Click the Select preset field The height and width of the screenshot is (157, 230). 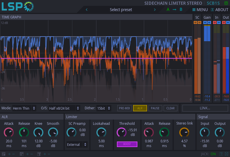(x=121, y=10)
